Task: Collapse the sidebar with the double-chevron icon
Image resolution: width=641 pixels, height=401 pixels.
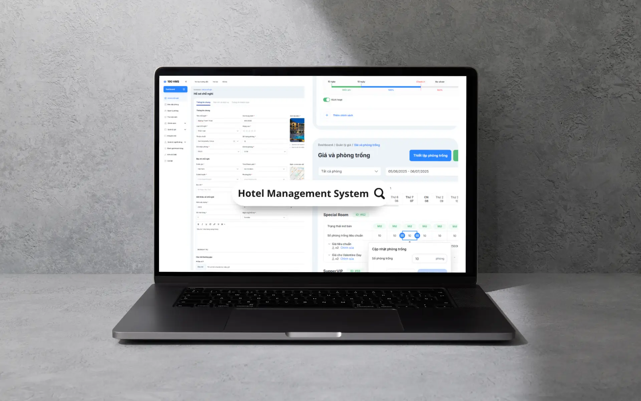Action: pyautogui.click(x=186, y=82)
